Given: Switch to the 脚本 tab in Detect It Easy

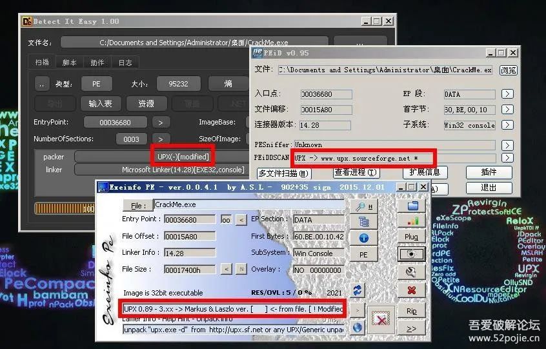Looking at the screenshot, I should pos(69,63).
